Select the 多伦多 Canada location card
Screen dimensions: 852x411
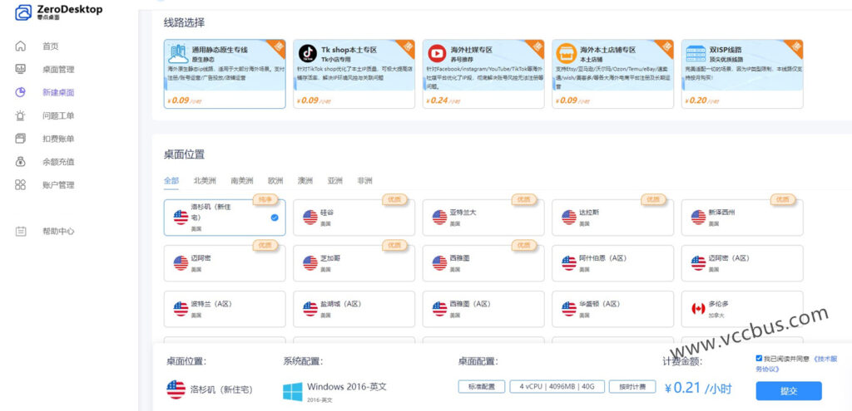coord(741,309)
